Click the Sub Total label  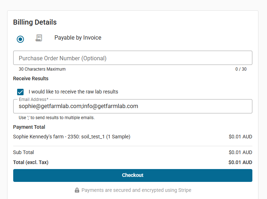point(24,152)
